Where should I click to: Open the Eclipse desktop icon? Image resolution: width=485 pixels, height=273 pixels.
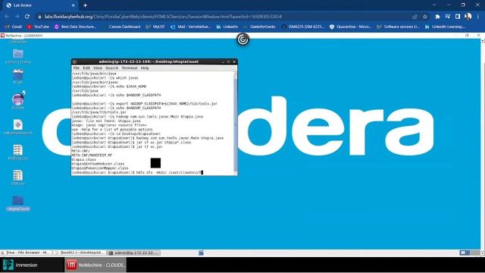click(18, 100)
